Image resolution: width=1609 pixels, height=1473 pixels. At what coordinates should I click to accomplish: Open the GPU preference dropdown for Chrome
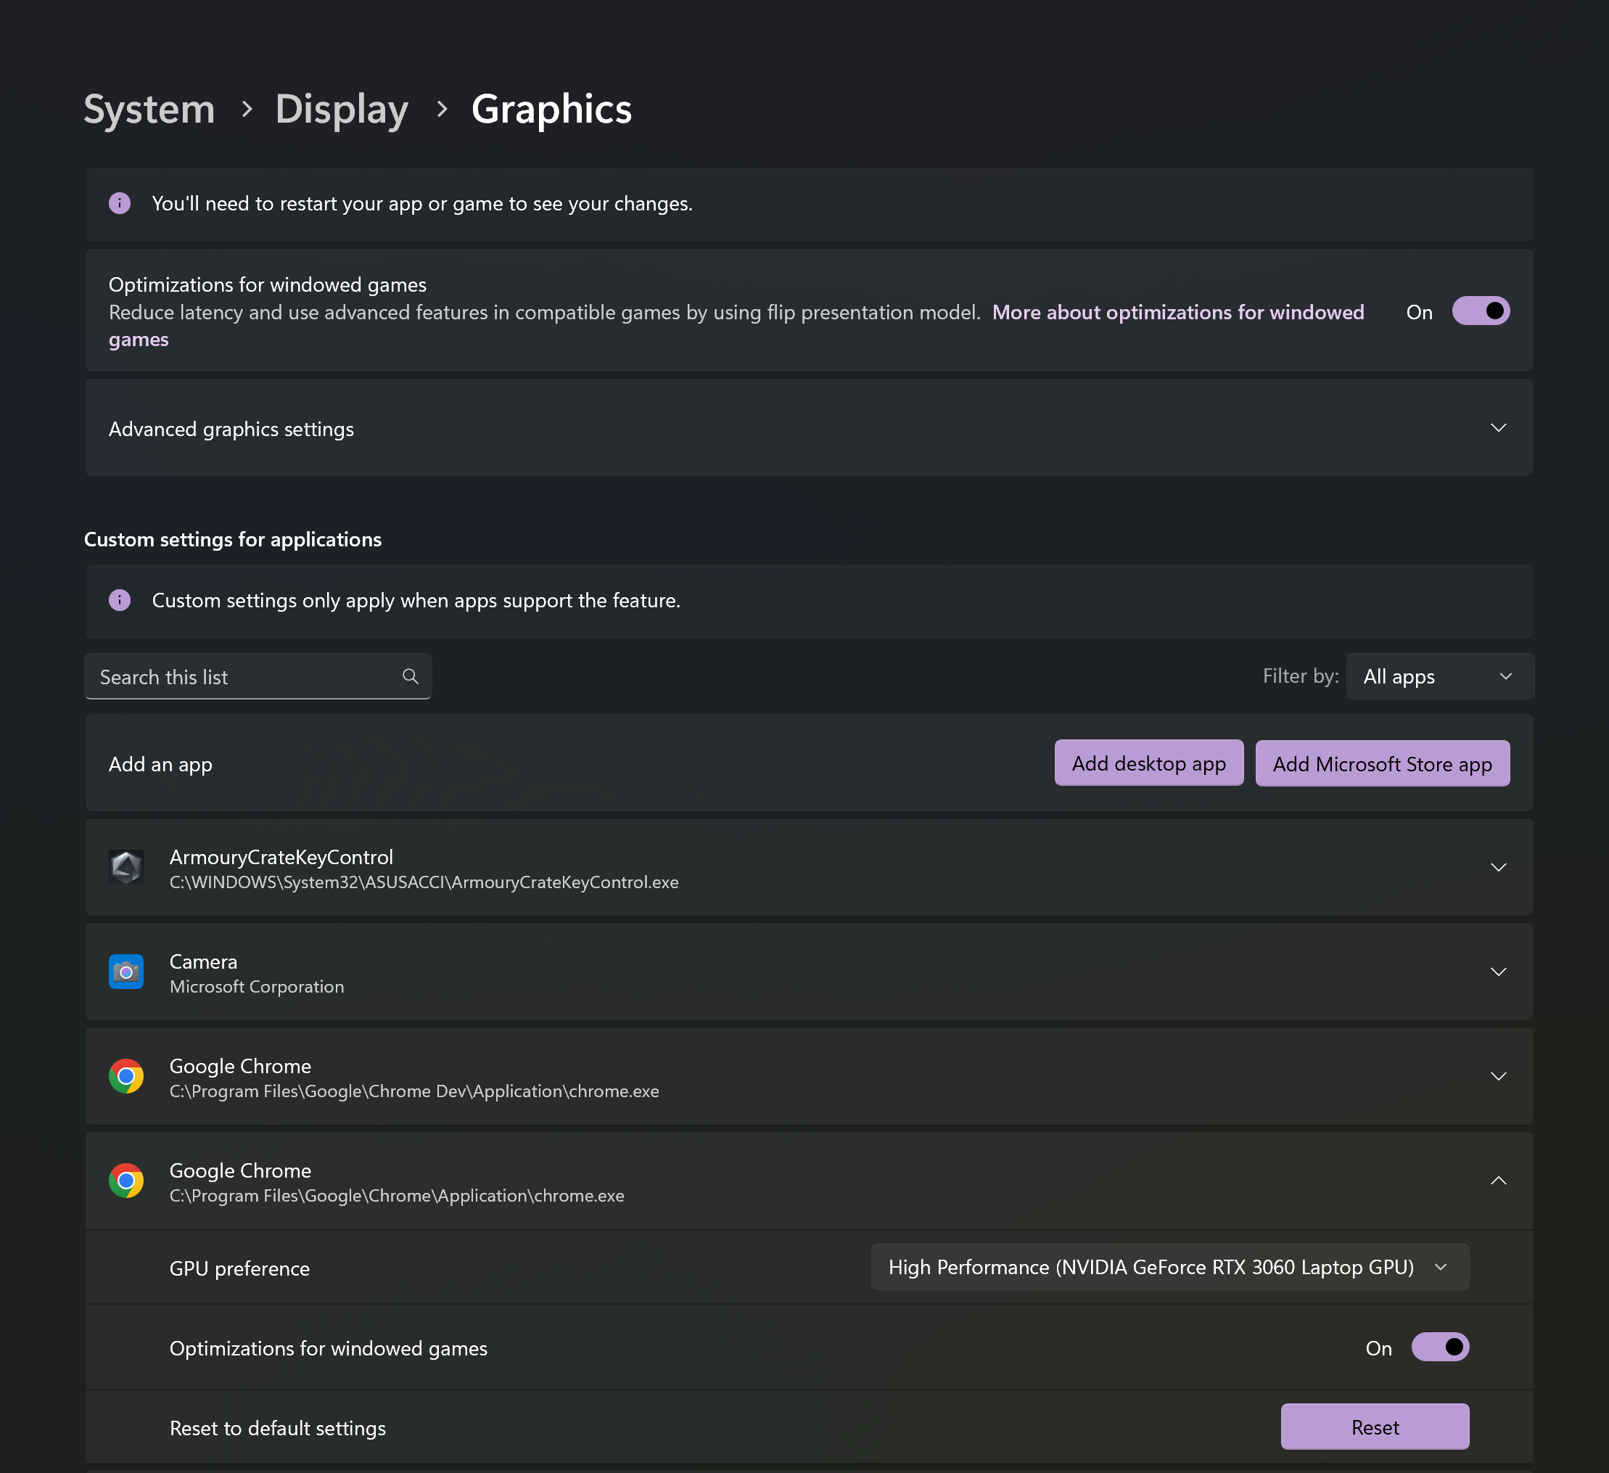(1169, 1267)
